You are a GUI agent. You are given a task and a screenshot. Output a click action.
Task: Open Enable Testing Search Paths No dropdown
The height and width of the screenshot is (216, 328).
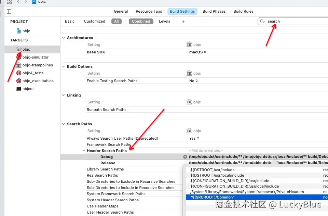click(193, 81)
